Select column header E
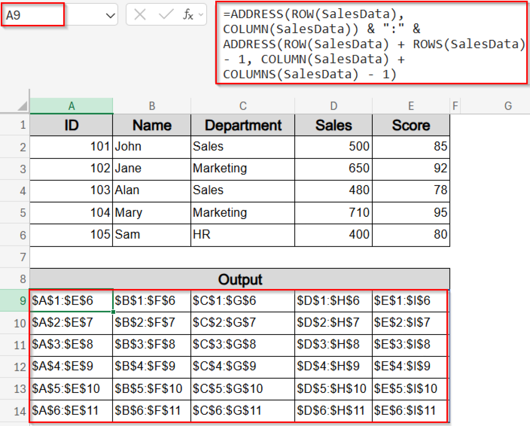The image size is (530, 426). pos(411,106)
